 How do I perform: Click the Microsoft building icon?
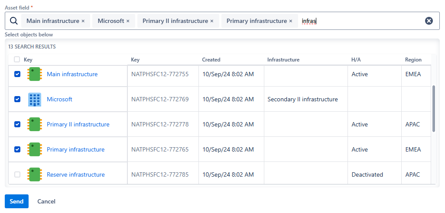coord(34,99)
